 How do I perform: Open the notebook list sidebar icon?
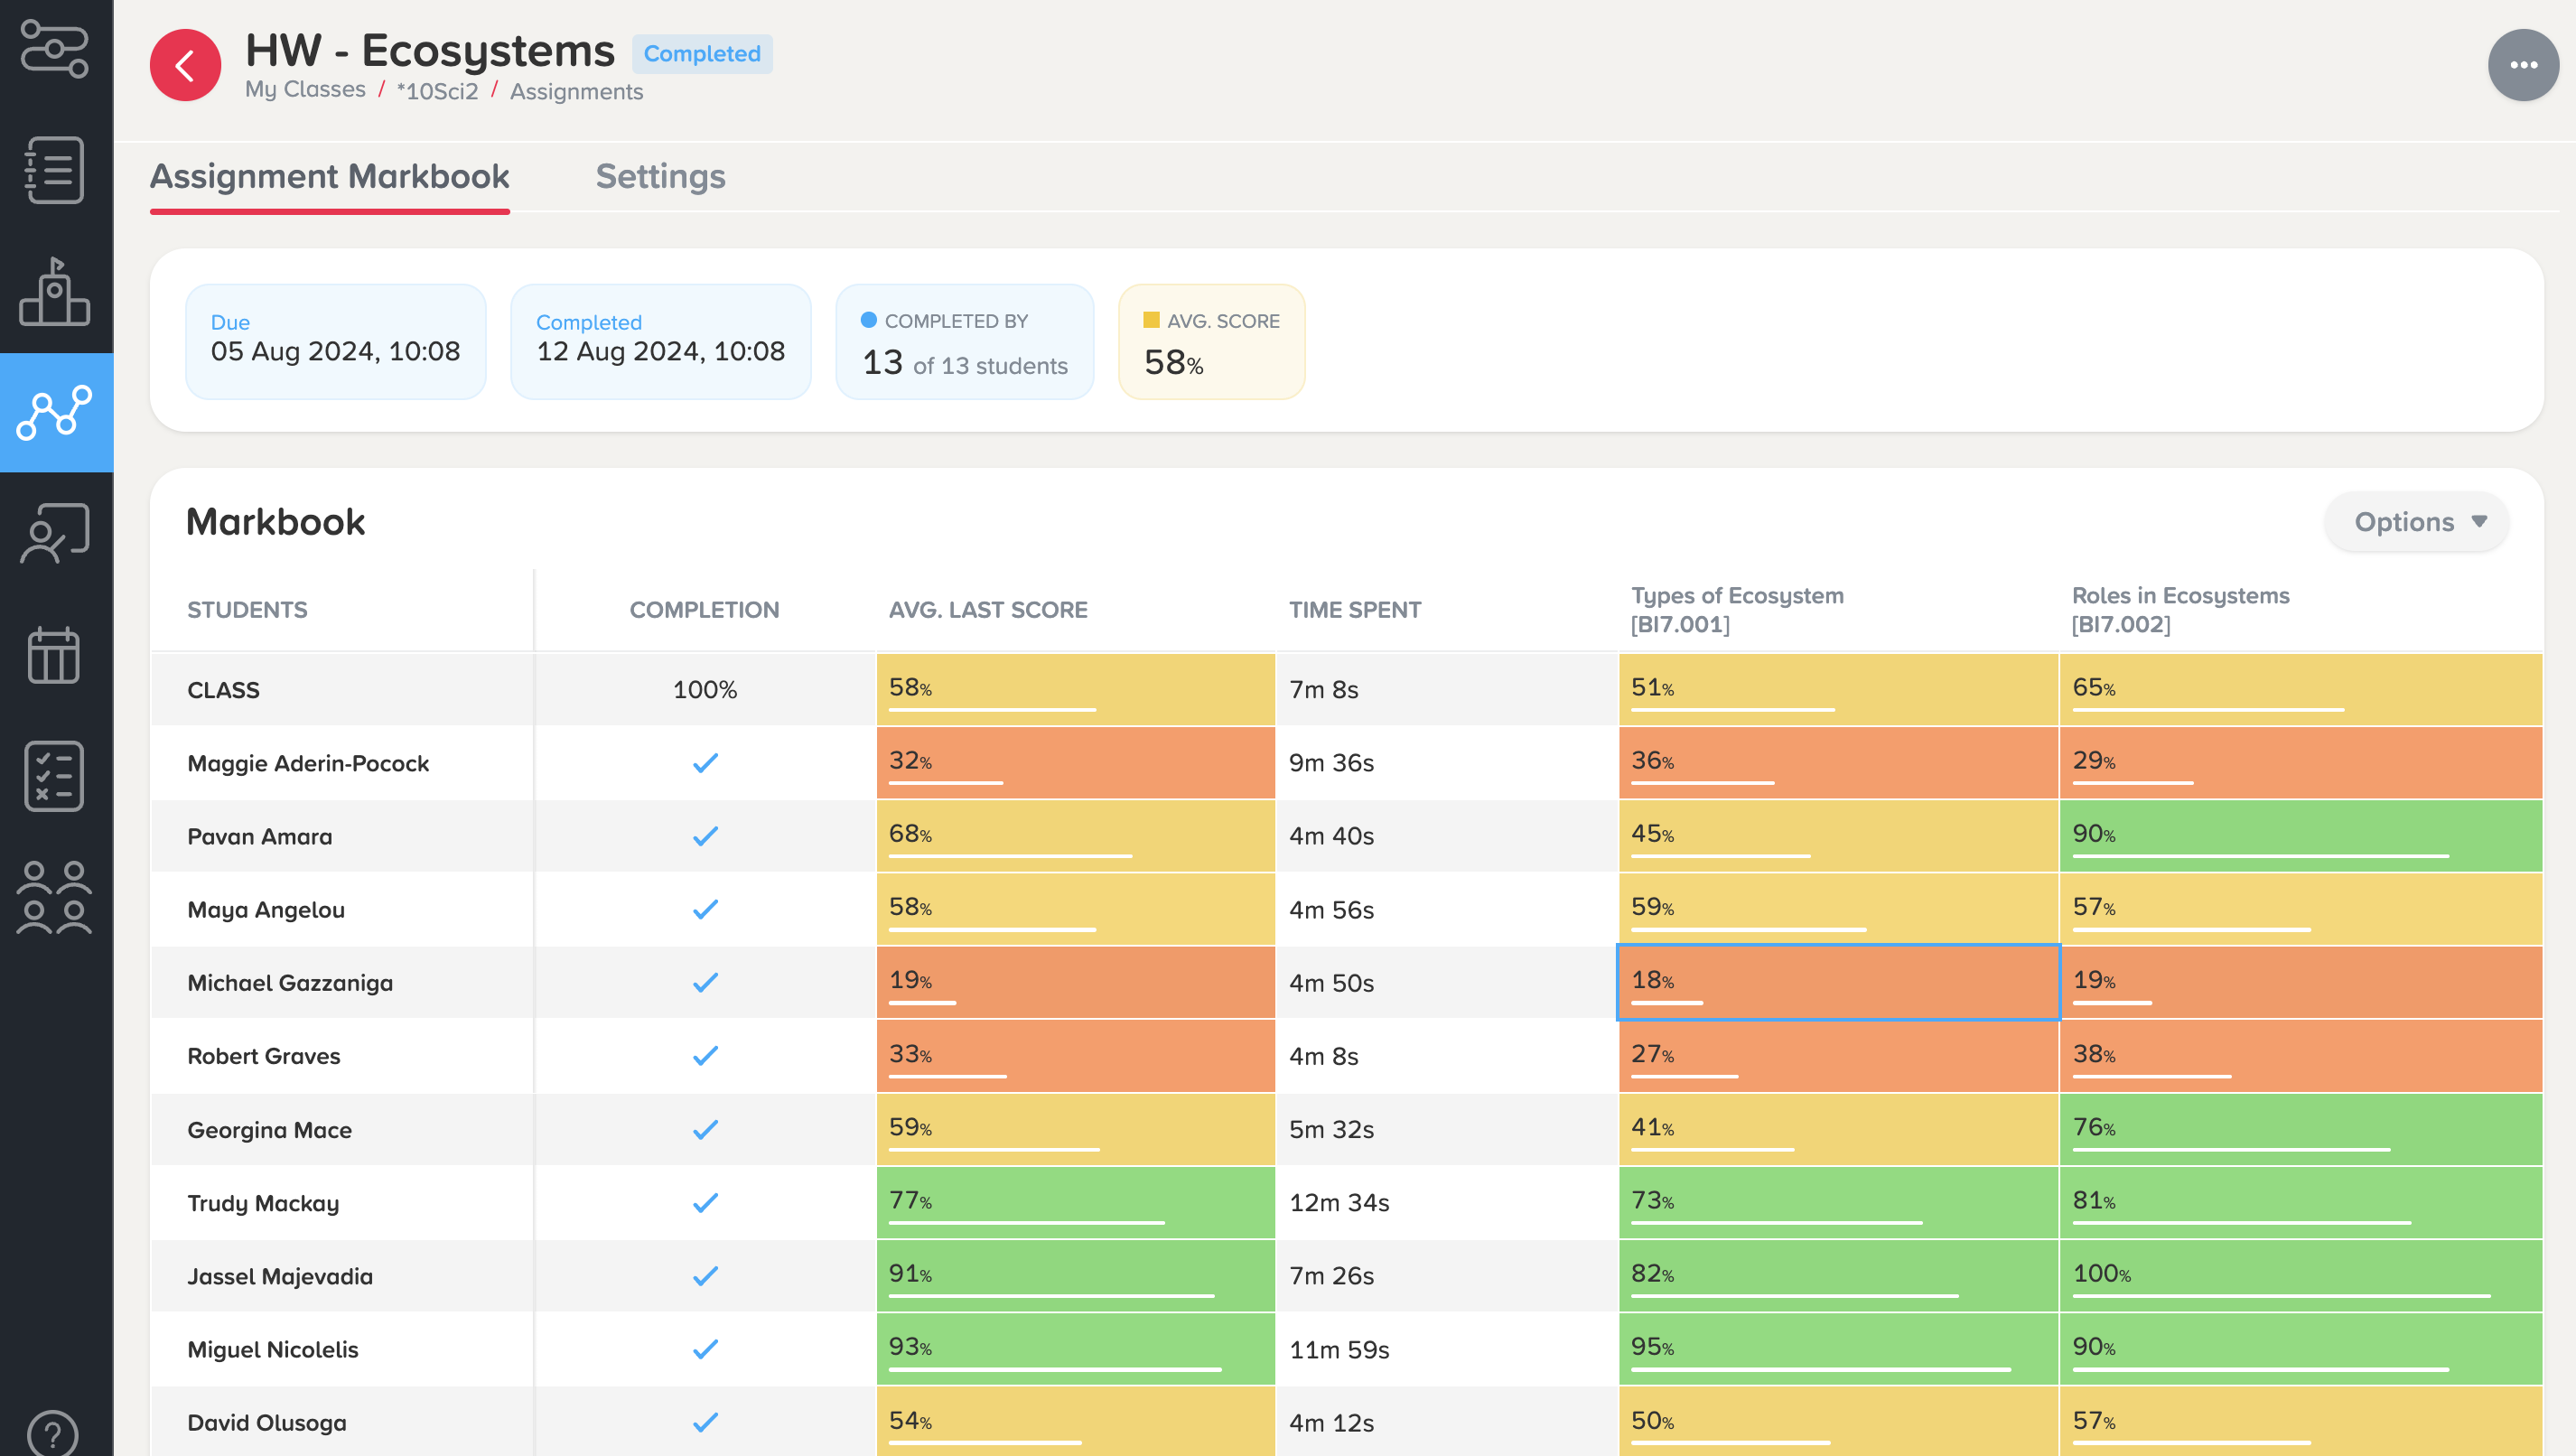coord(55,170)
